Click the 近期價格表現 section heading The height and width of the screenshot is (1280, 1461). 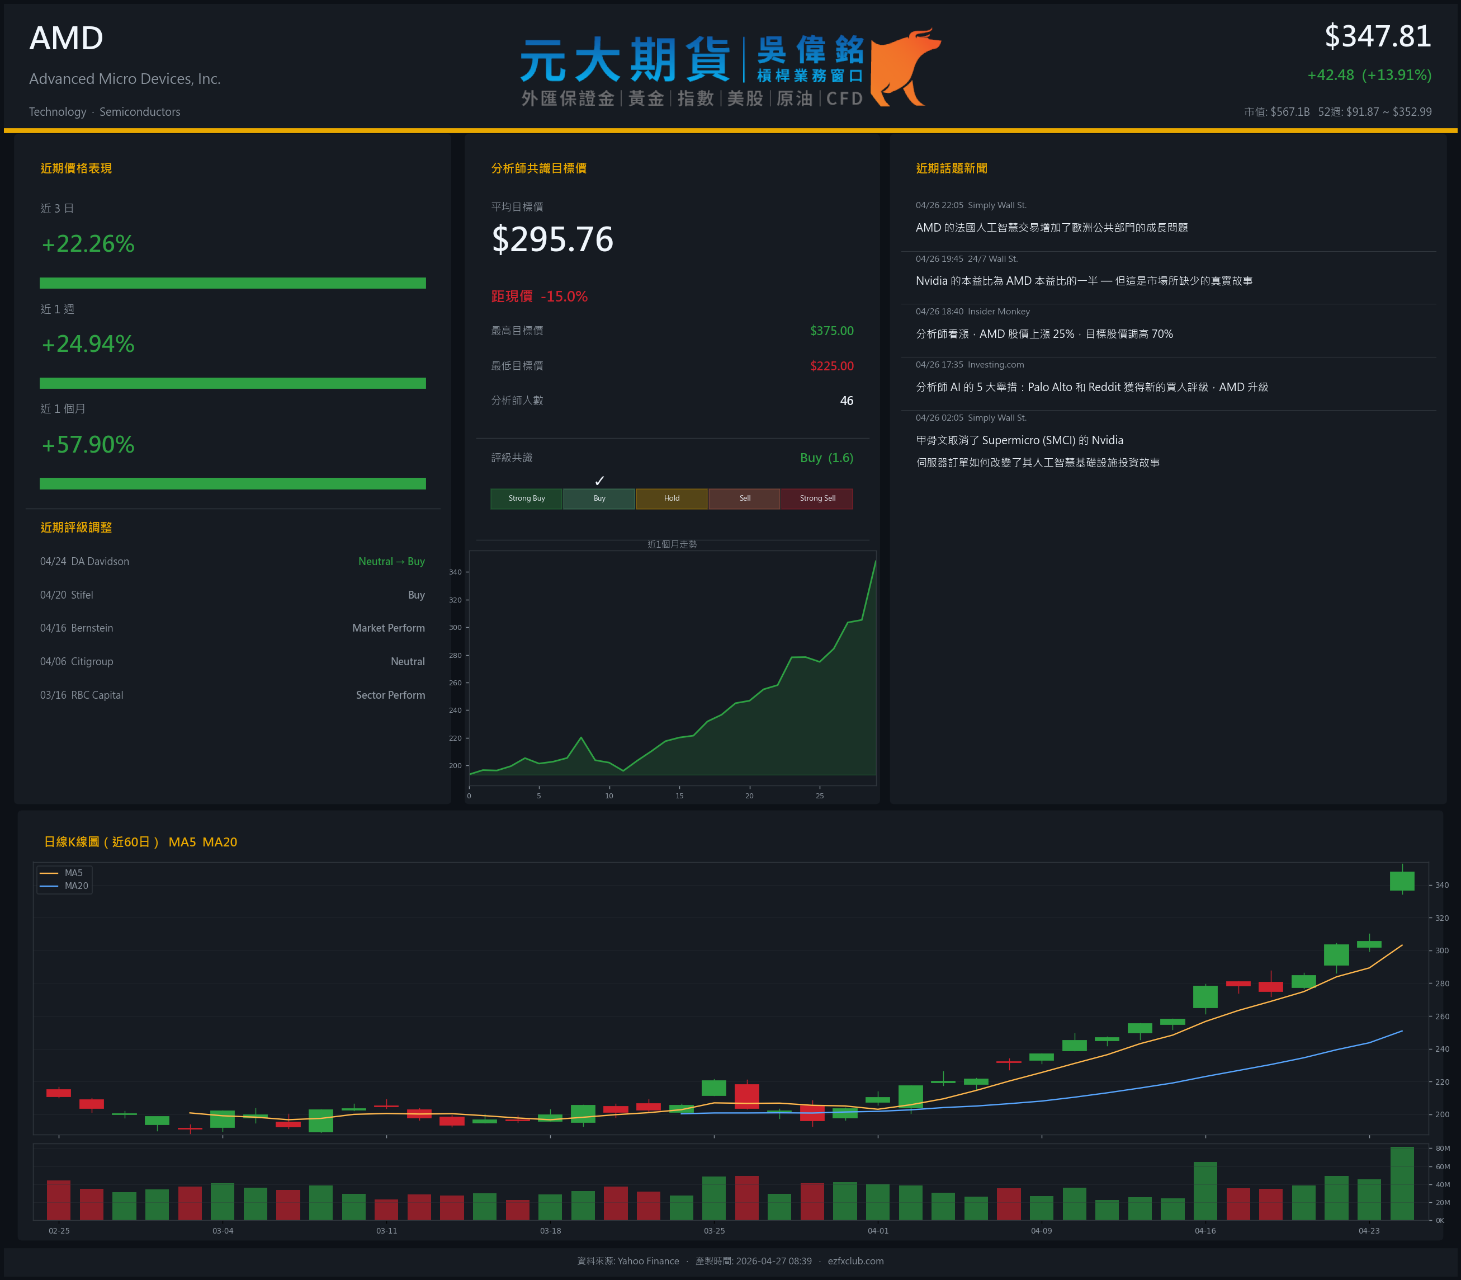point(77,168)
